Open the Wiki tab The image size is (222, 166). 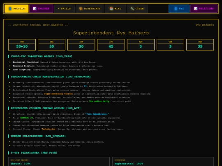pos(116,9)
